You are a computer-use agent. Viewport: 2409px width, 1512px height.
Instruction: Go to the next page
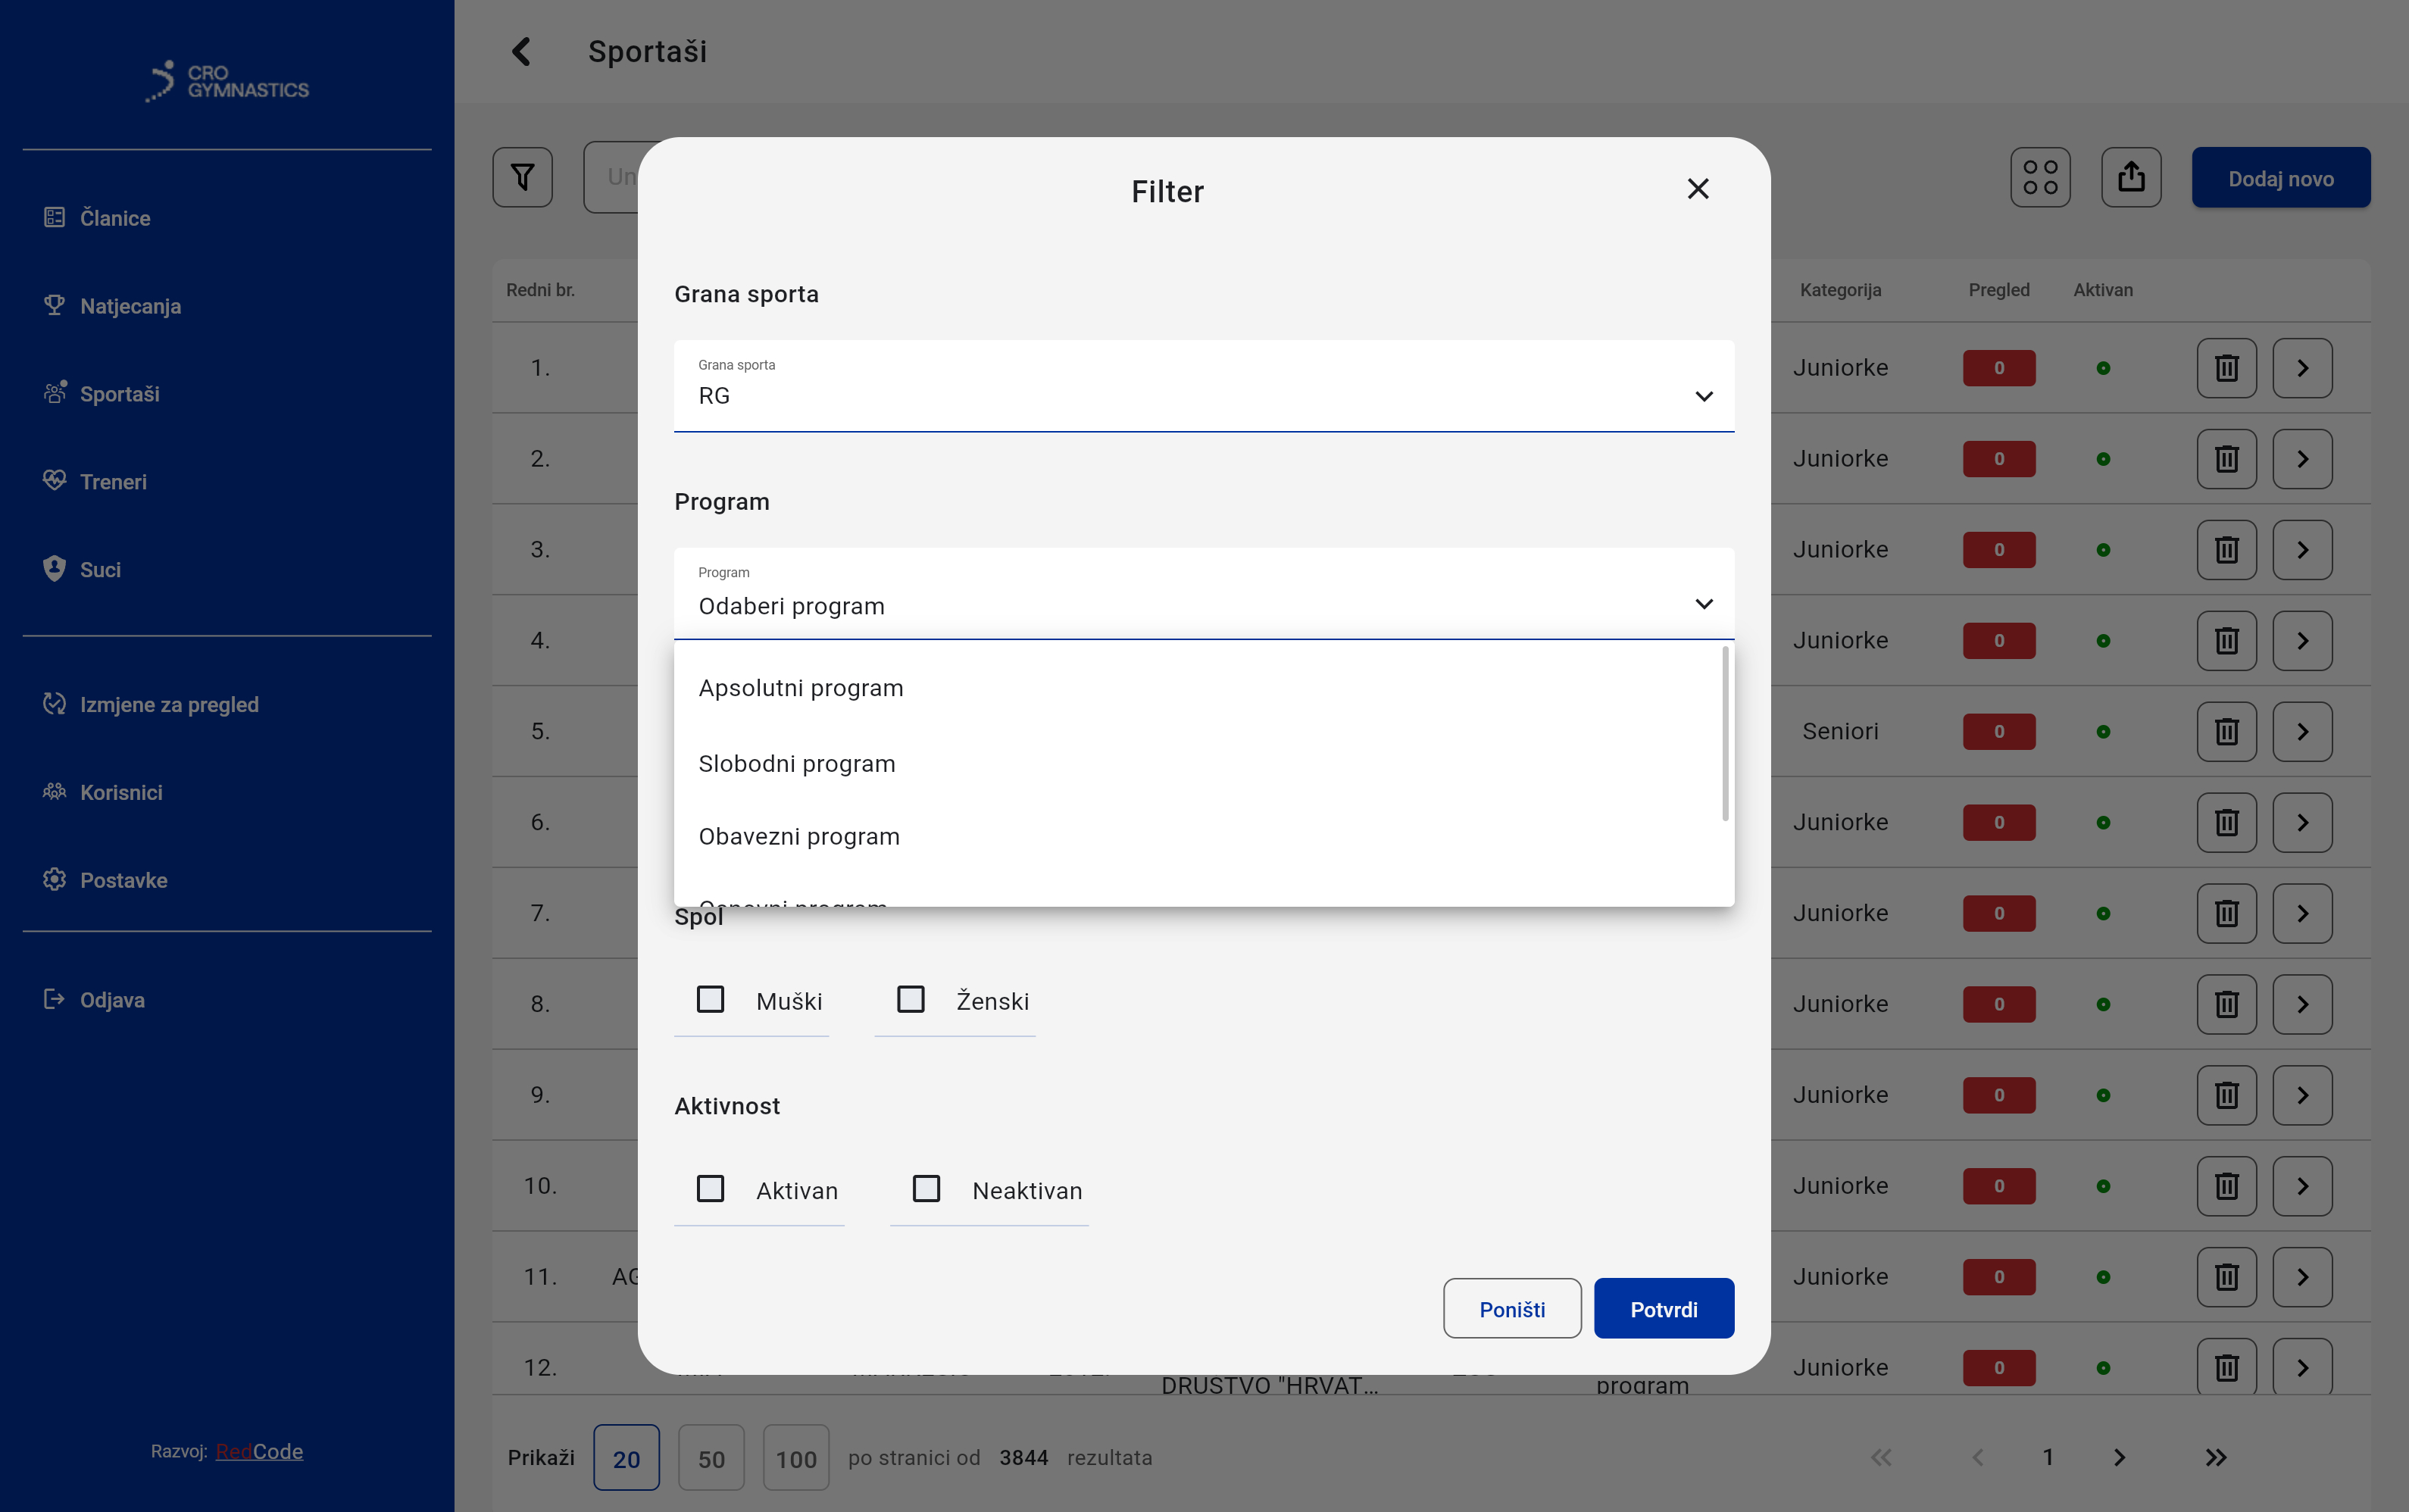[2119, 1457]
